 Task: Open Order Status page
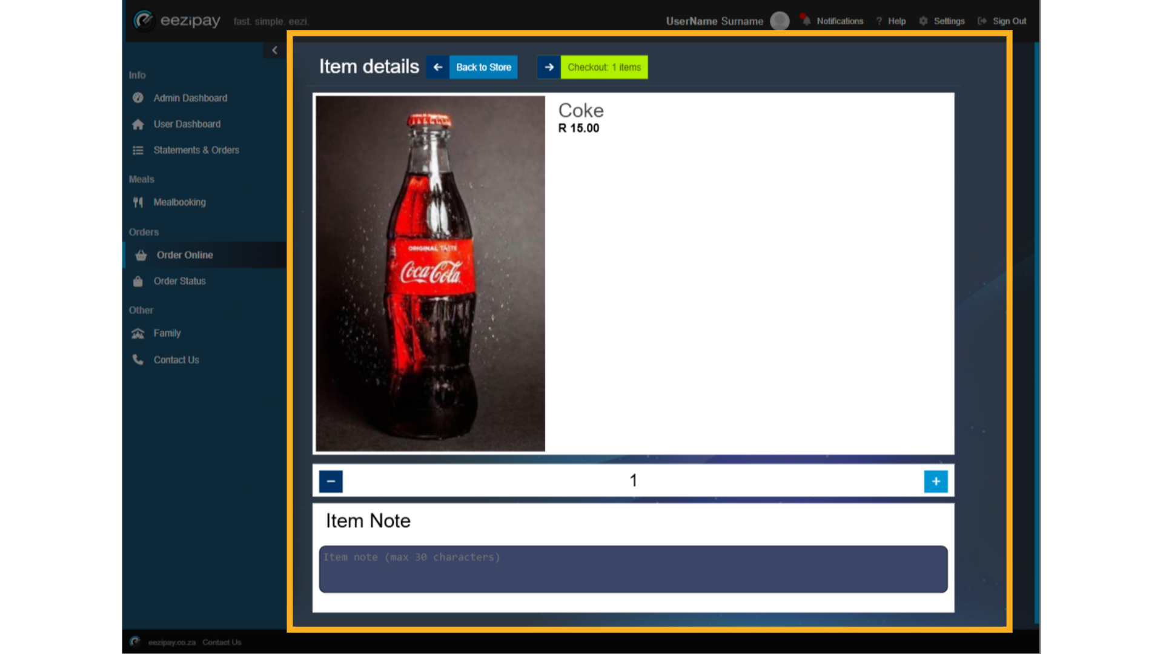179,281
